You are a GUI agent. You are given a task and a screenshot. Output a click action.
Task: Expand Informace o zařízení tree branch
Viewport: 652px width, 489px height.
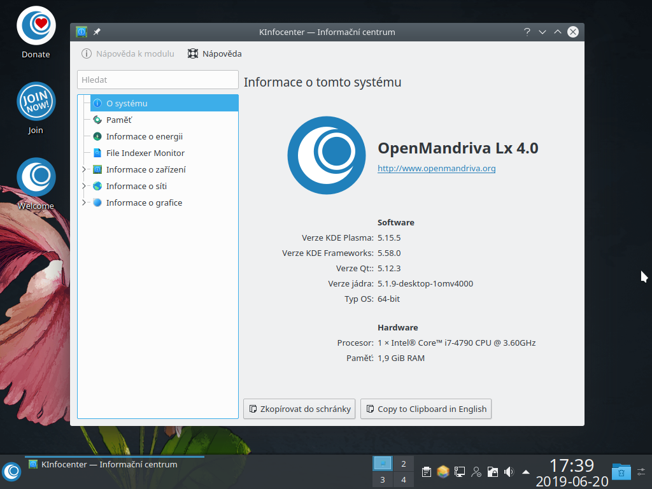point(83,169)
